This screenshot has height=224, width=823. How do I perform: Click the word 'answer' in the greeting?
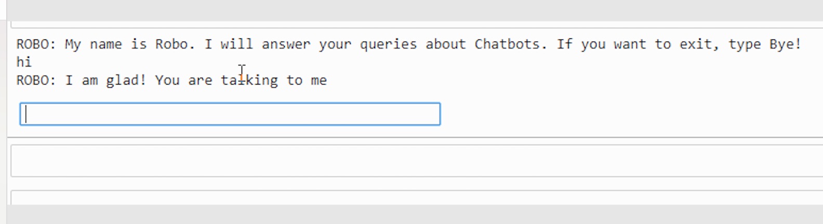(x=286, y=45)
